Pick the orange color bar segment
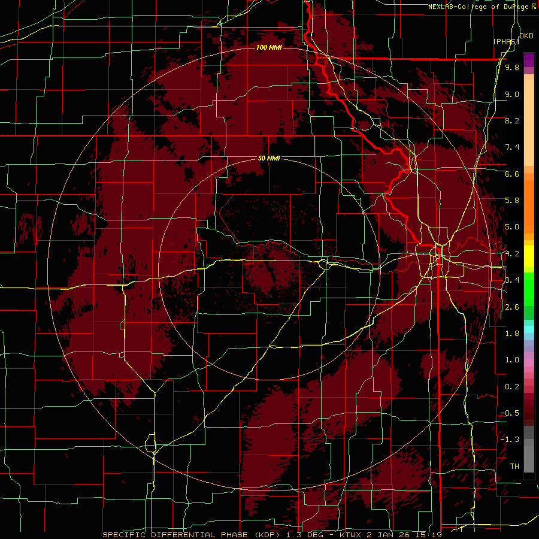Viewport: 539px width, 539px height. coord(529,207)
